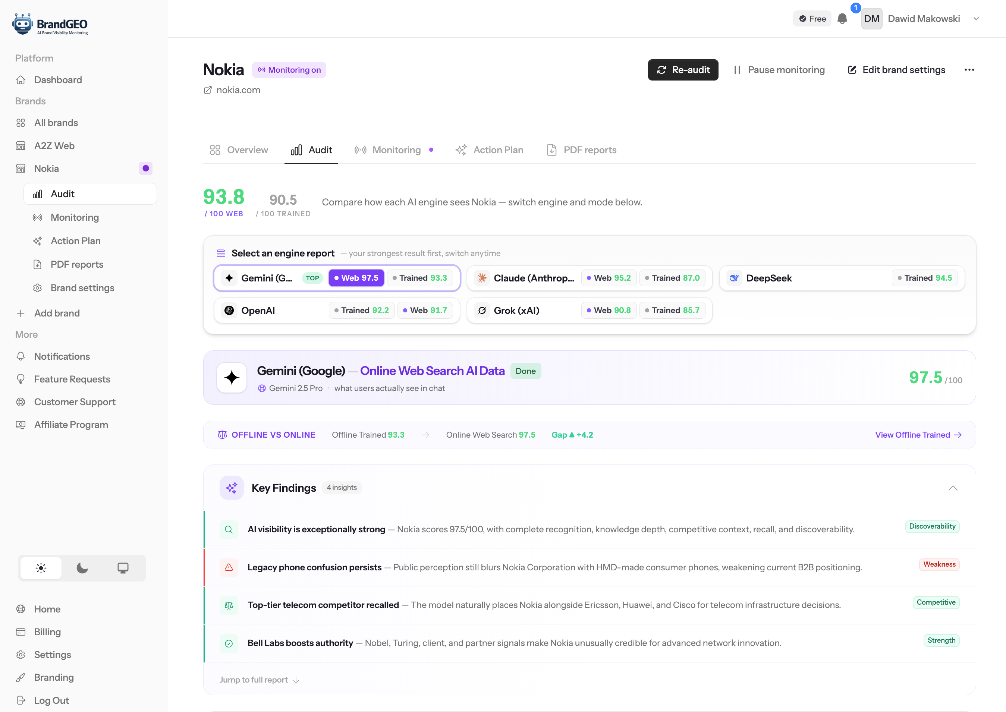Pause monitoring for Nokia
The image size is (1006, 712).
point(779,70)
